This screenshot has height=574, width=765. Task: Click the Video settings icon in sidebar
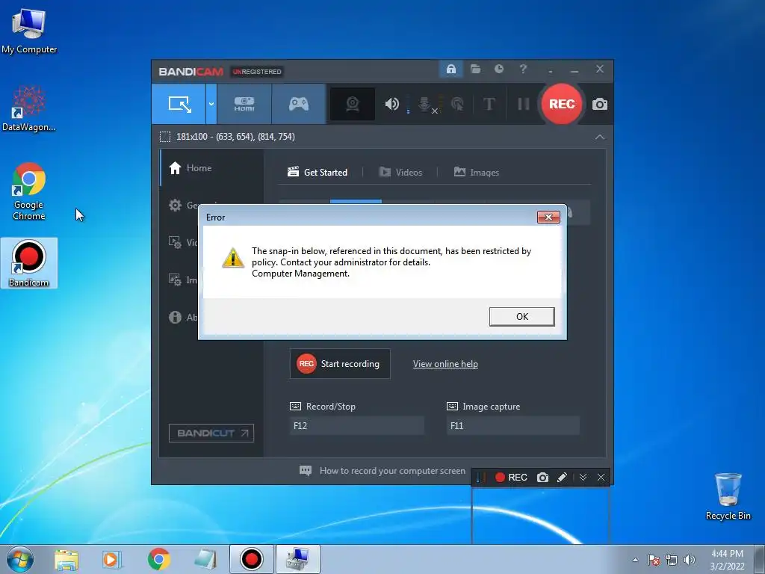[x=175, y=242]
